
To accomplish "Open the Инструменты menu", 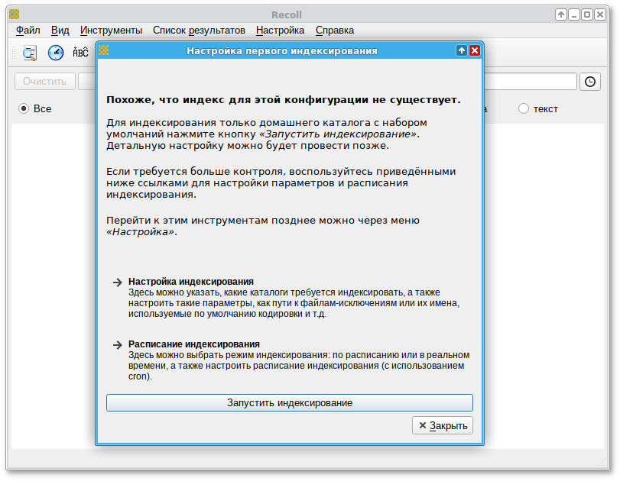I will pyautogui.click(x=111, y=31).
